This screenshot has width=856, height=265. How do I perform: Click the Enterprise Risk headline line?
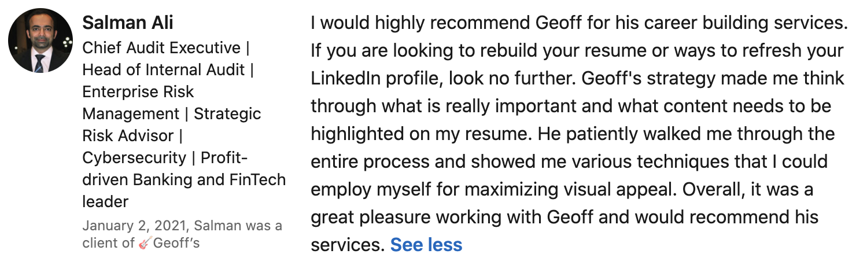138,91
